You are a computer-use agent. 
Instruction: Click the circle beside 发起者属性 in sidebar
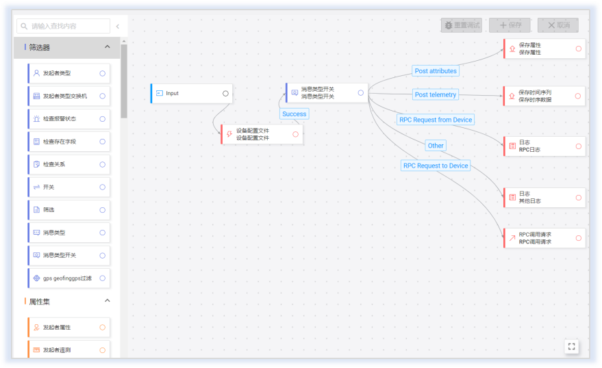(x=103, y=328)
